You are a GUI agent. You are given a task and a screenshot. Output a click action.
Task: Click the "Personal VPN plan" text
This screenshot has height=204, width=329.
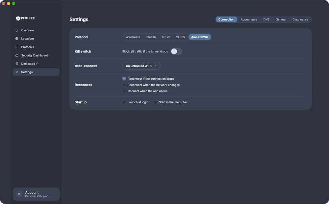coord(37,196)
